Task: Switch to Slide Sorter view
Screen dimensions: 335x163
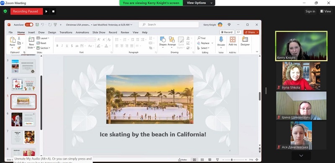Action: click(x=202, y=160)
